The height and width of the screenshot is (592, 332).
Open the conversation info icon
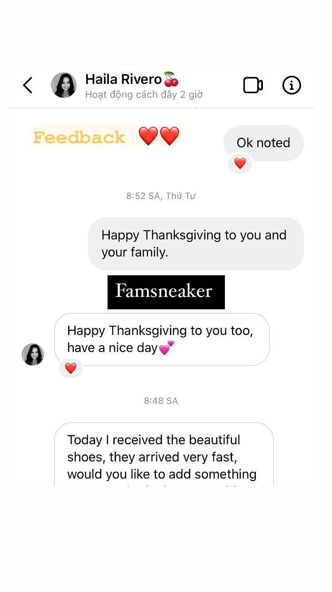[x=292, y=85]
